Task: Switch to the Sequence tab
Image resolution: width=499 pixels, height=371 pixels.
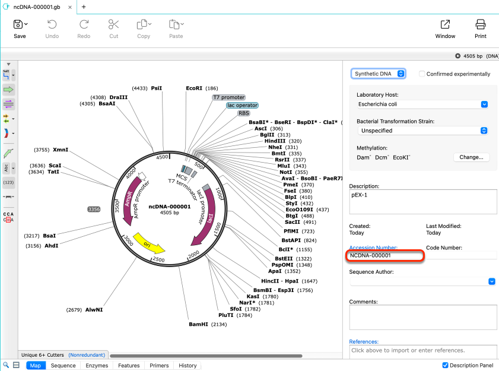Action: pyautogui.click(x=63, y=365)
